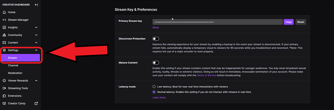The width and height of the screenshot is (334, 110).
Task: Copy the primary stream key
Action: 289,22
